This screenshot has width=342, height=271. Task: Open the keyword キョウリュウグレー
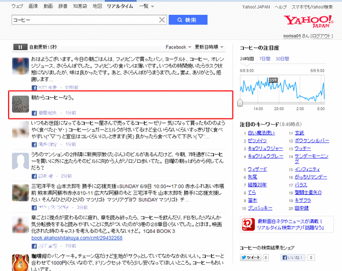pyautogui.click(x=266, y=156)
